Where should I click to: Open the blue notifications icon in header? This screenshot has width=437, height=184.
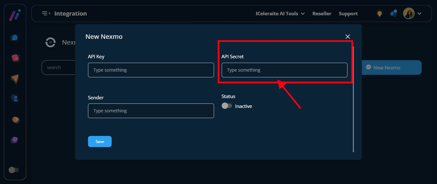coord(393,13)
